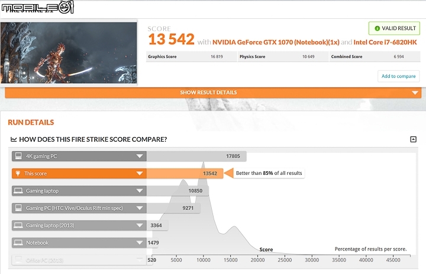Click the Better than 85% of all results callout
This screenshot has height=274, width=426.
pyautogui.click(x=269, y=173)
